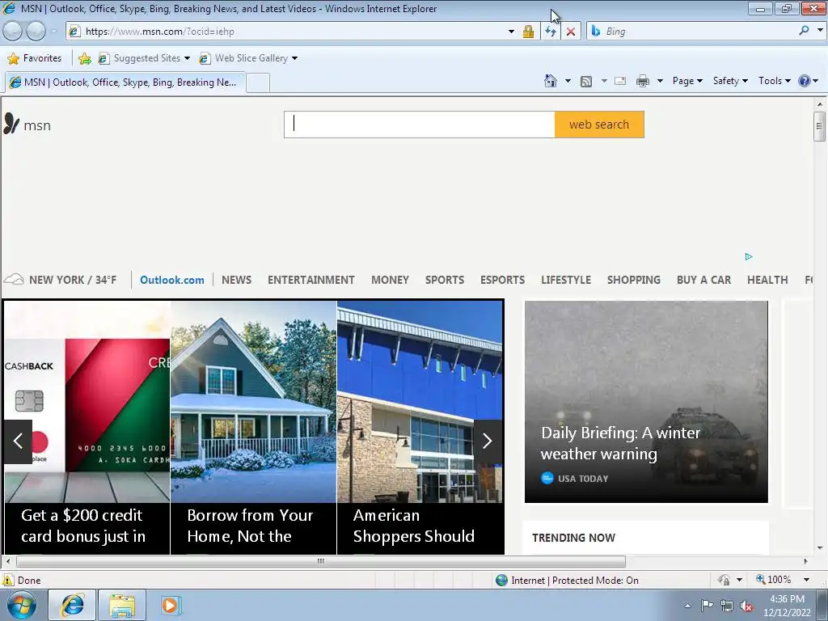Click the network tray icon
828x621 pixels.
727,606
